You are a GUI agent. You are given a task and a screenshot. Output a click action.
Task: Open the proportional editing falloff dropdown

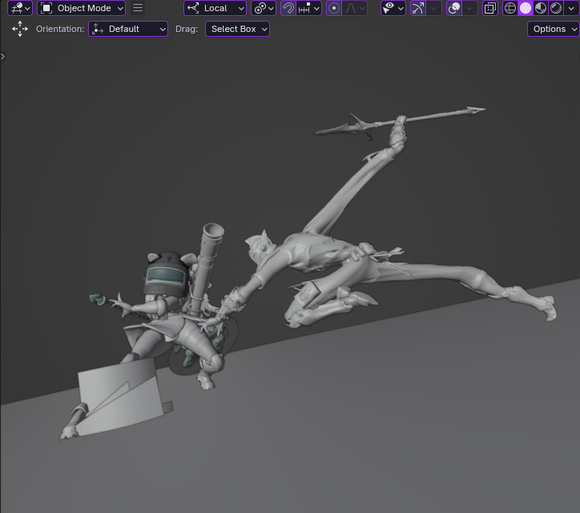click(x=355, y=8)
